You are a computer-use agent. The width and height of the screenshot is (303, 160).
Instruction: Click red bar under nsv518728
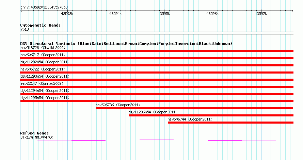(157, 51)
